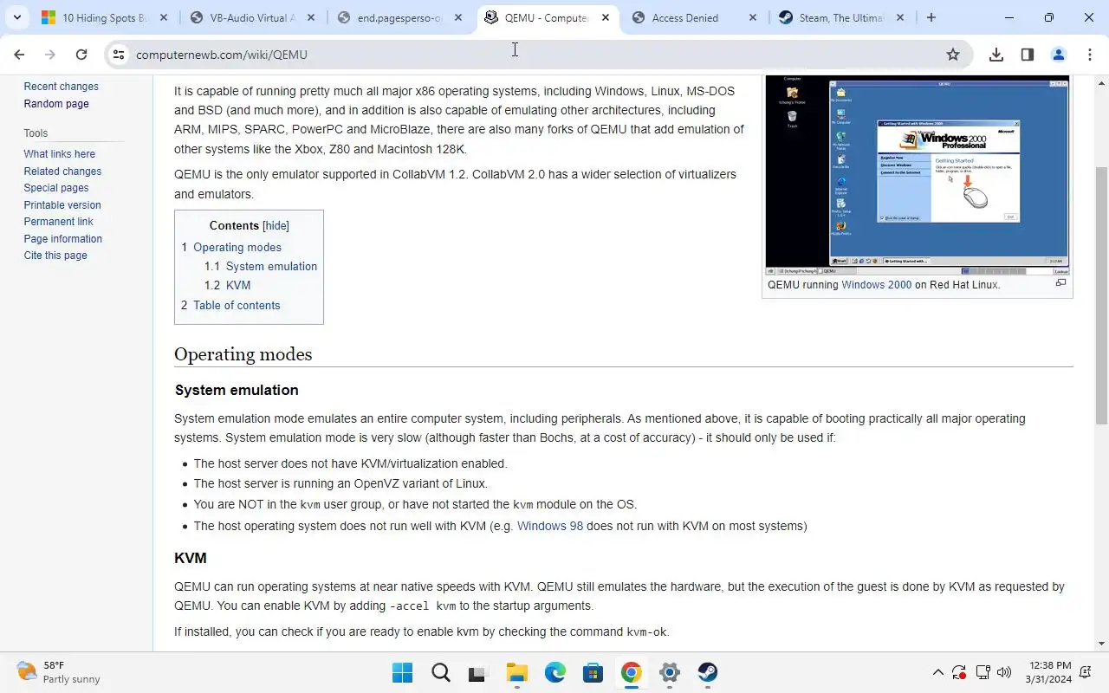Open the Windows 2000 caption link
The image size is (1109, 693).
pos(877,284)
